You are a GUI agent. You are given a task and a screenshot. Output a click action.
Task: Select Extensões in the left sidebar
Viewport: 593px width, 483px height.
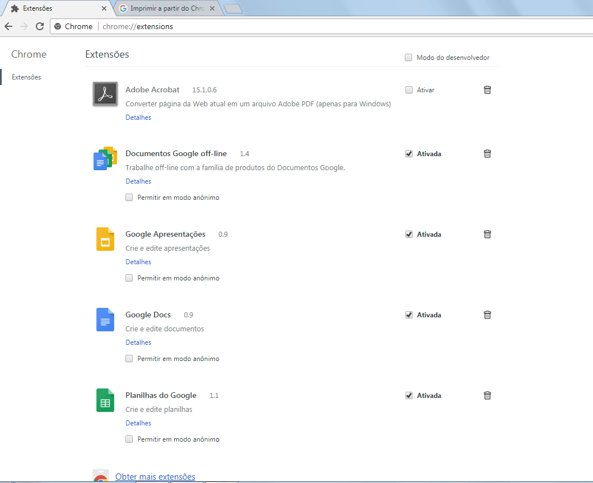pyautogui.click(x=26, y=77)
